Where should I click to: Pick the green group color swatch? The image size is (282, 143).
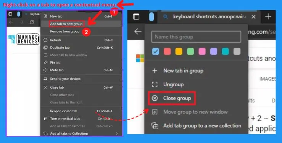click(190, 51)
